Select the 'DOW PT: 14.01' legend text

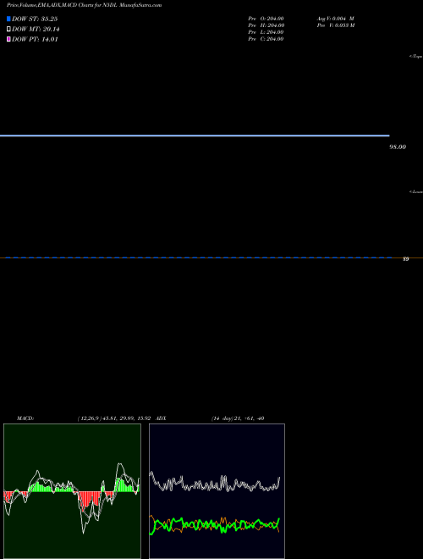35,39
